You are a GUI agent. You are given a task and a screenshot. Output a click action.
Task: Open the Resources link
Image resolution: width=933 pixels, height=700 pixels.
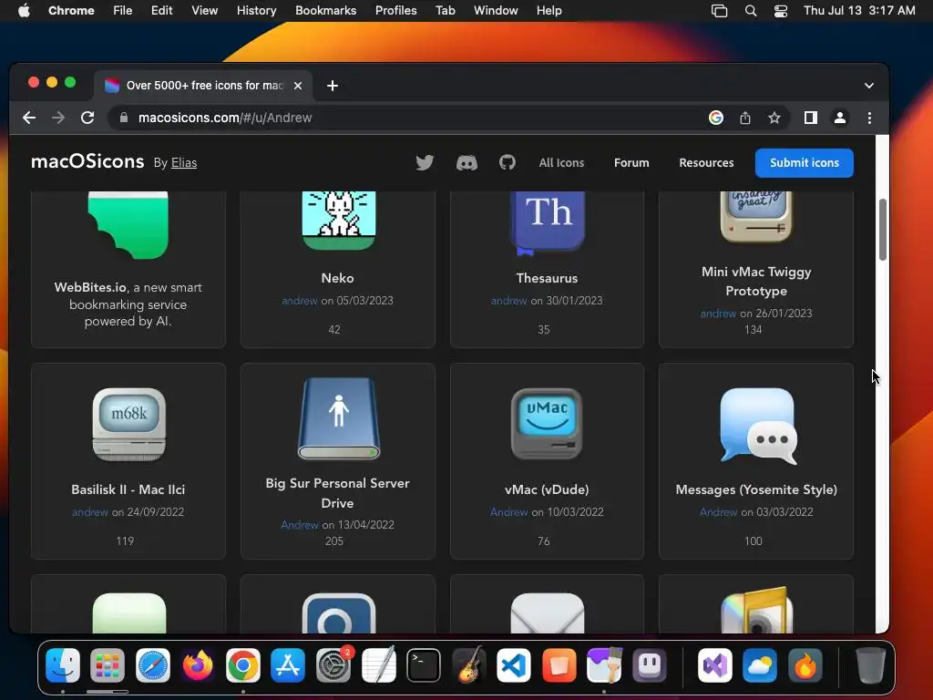point(706,162)
